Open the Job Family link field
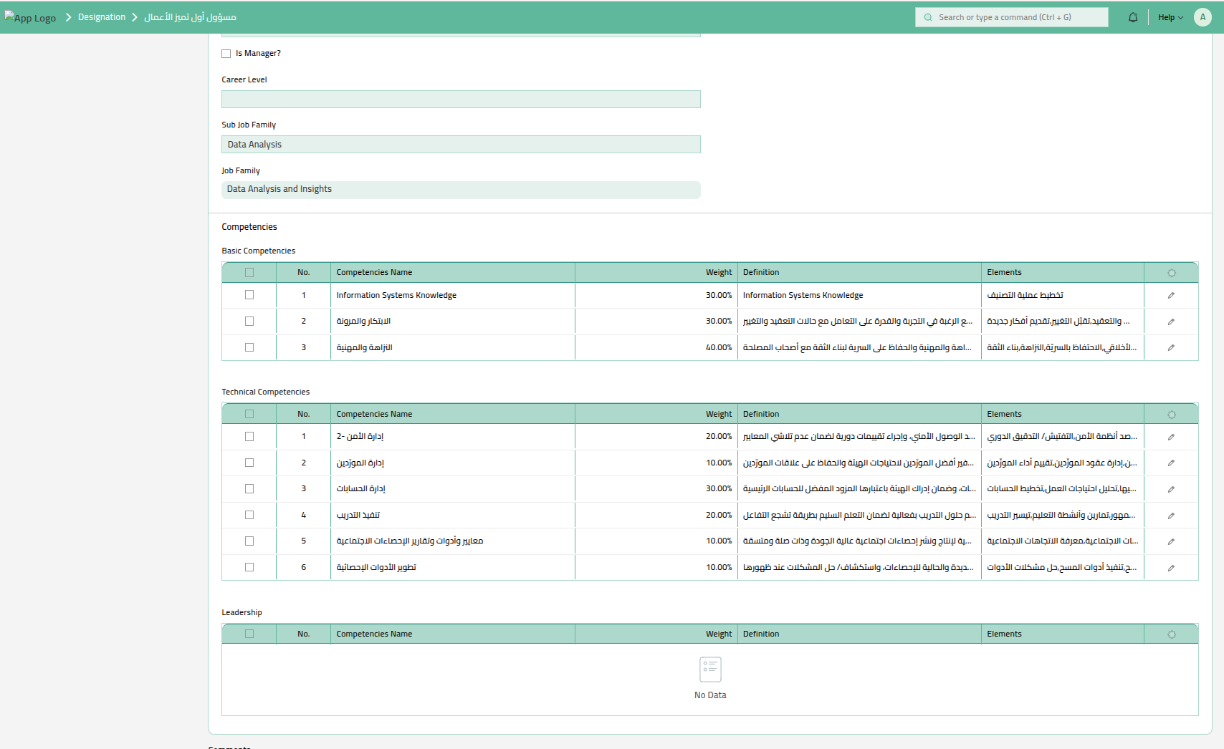The image size is (1224, 749). pos(461,190)
